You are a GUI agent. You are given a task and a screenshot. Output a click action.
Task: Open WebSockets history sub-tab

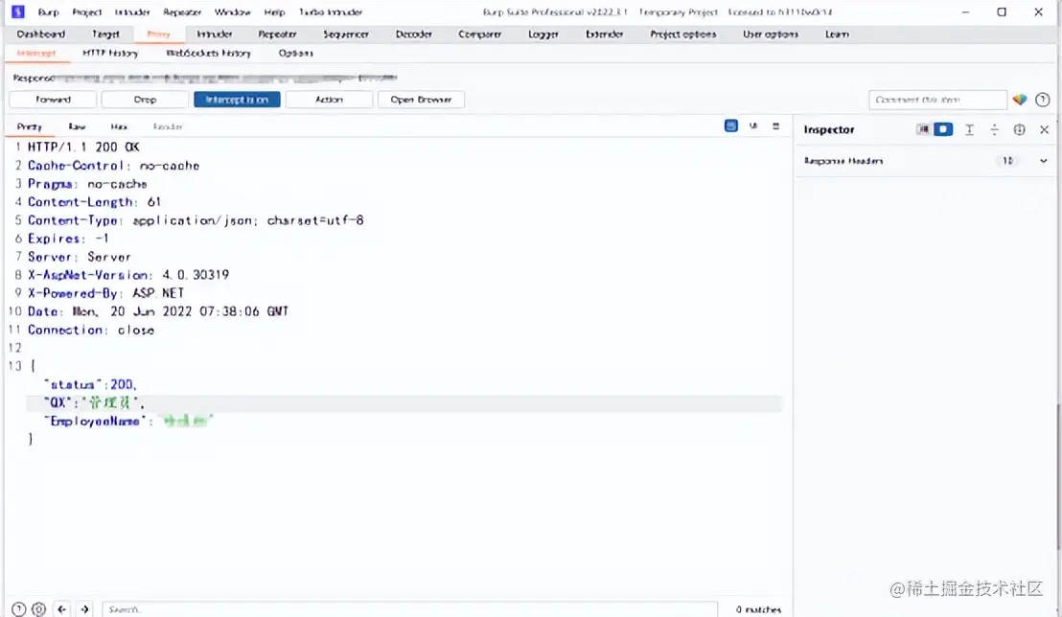tap(209, 53)
